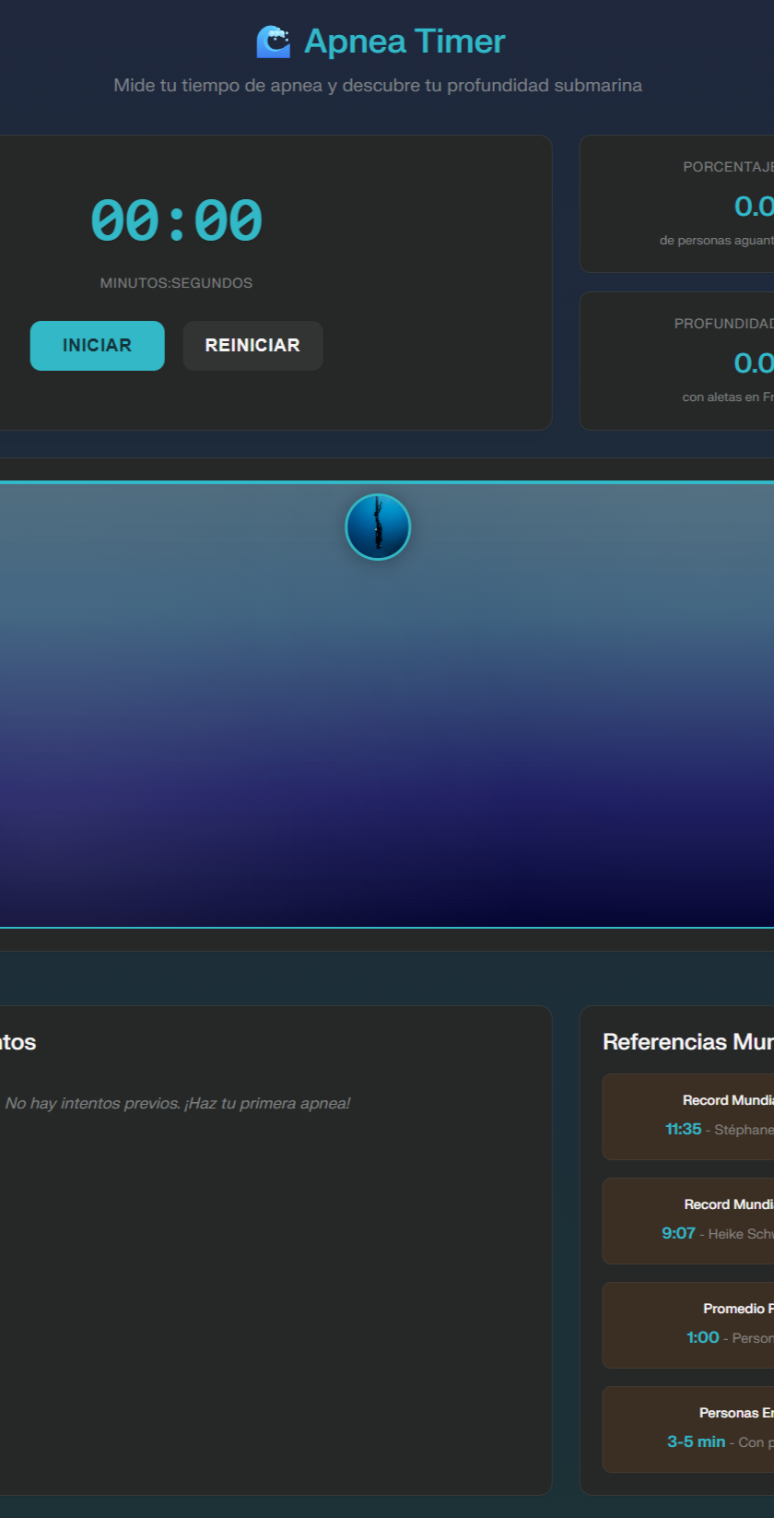
Task: Click the Referencias Mundiales heading
Action: pos(687,1042)
